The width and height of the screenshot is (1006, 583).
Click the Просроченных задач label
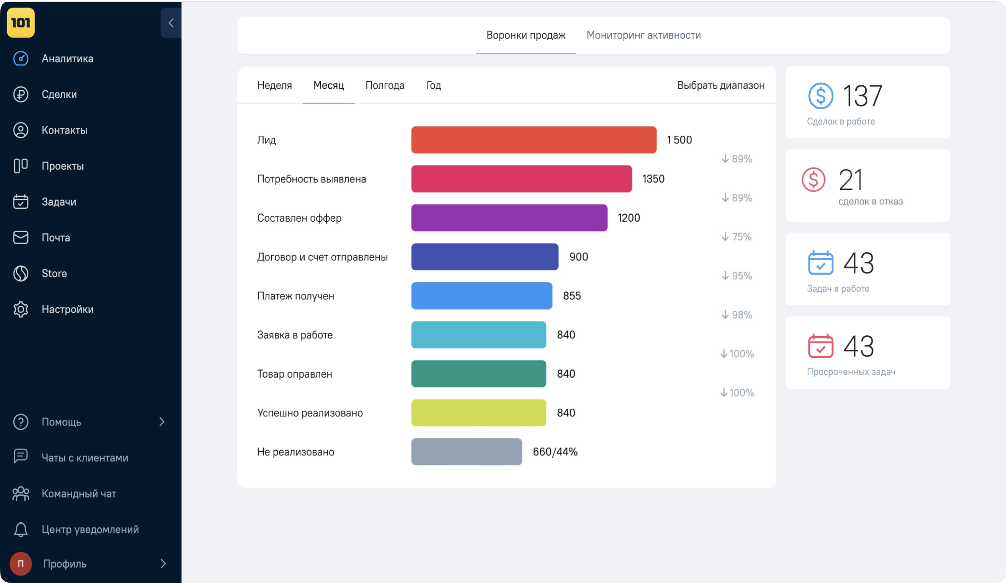[x=851, y=372]
